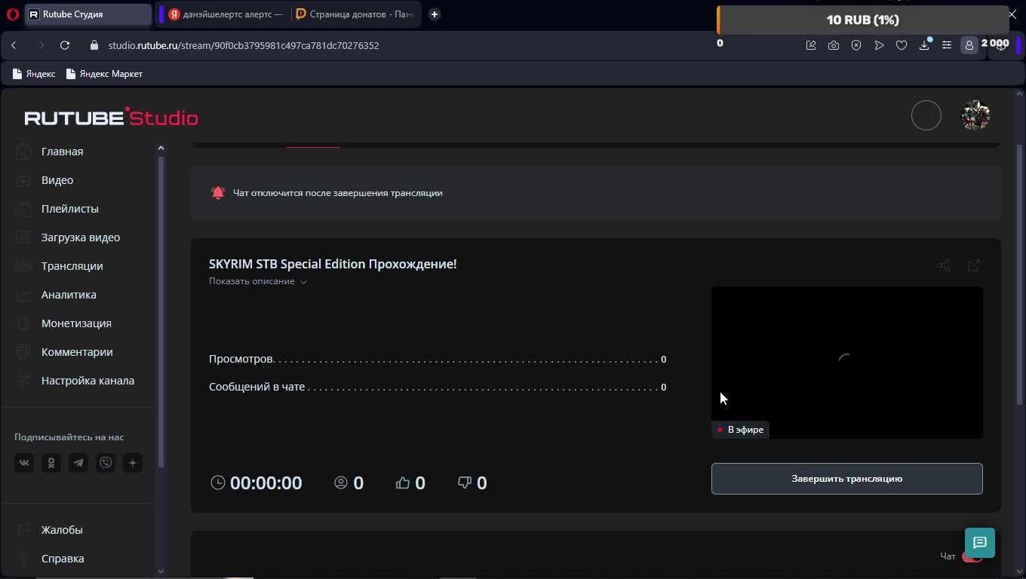Open the Viber social icon

coord(106,463)
